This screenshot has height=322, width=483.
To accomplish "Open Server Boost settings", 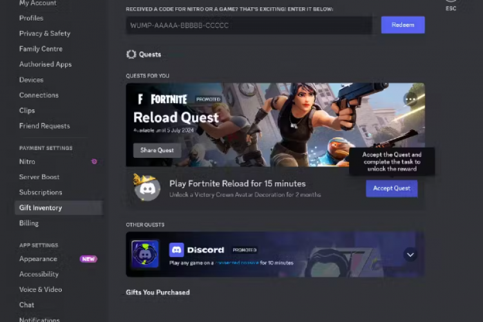I will click(39, 177).
